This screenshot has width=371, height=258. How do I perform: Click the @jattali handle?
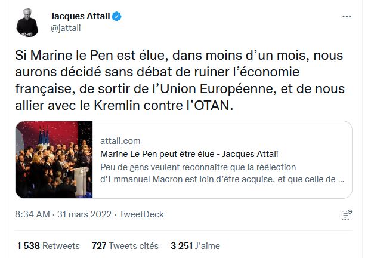[64, 27]
